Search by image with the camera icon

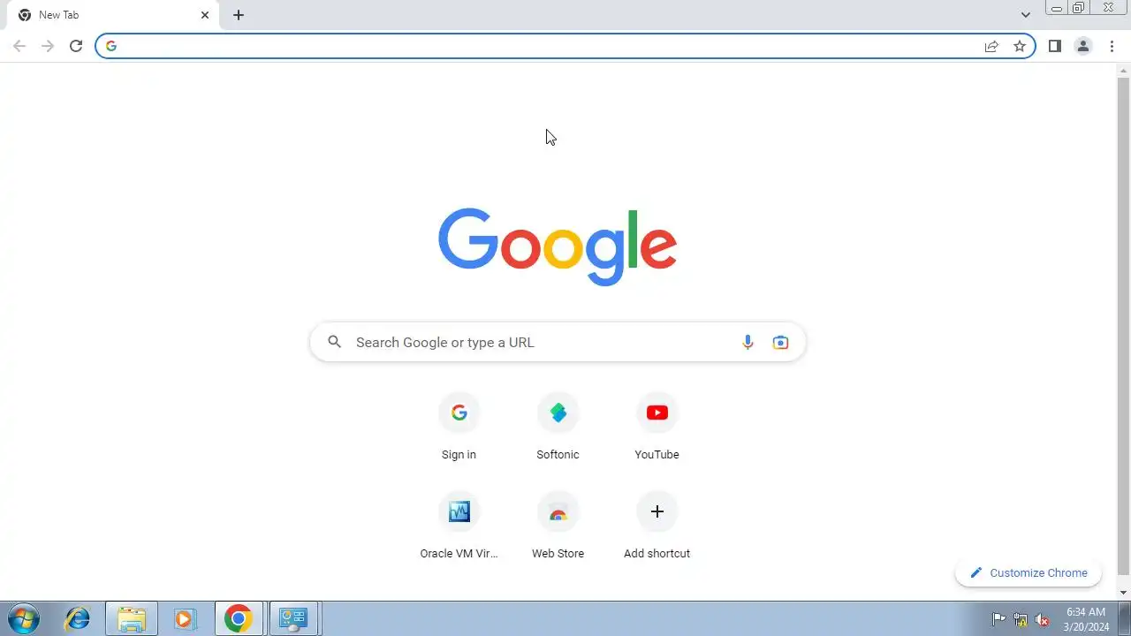[x=780, y=342]
